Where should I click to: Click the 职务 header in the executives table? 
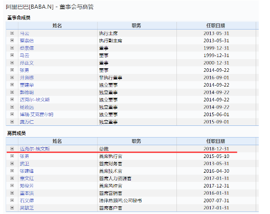[x=137, y=141]
